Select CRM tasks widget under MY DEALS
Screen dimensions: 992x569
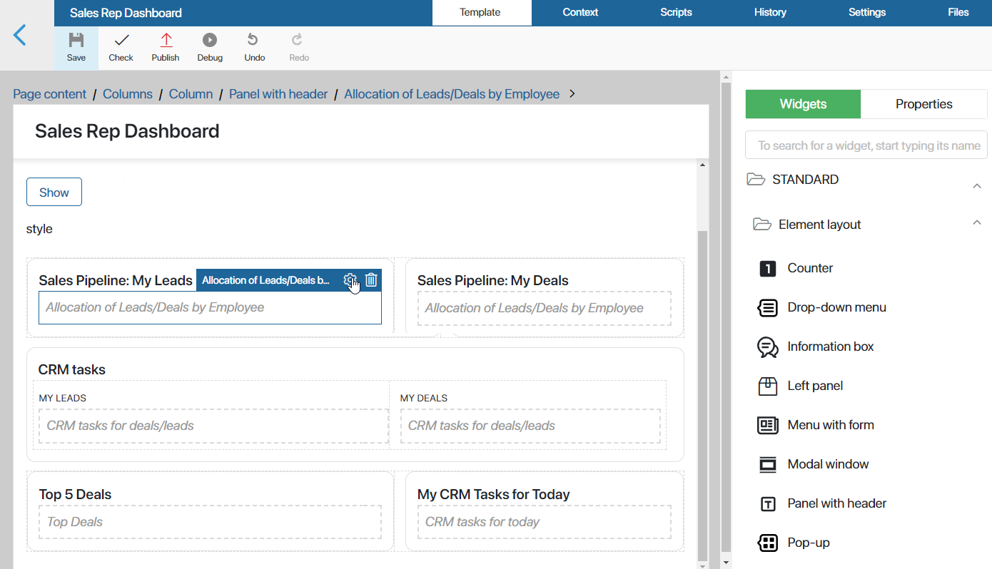point(530,426)
